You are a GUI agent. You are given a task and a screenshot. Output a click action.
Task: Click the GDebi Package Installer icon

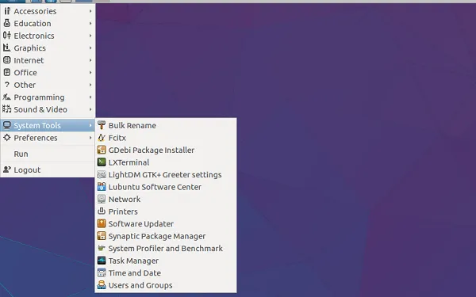click(102, 150)
